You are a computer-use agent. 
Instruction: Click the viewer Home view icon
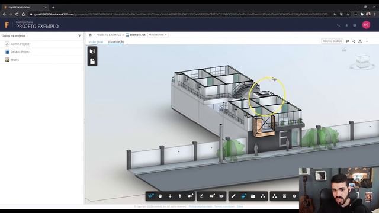tap(344, 50)
